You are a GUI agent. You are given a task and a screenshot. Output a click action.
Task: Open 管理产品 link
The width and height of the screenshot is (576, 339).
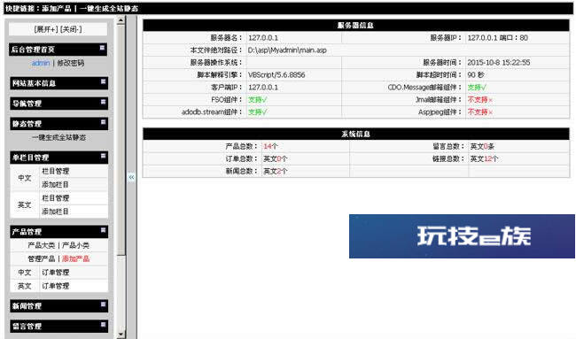42,259
